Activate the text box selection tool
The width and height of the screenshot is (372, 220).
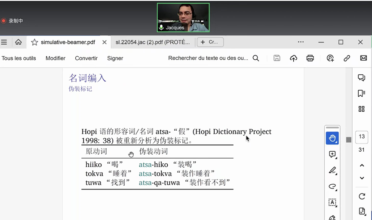[332, 202]
